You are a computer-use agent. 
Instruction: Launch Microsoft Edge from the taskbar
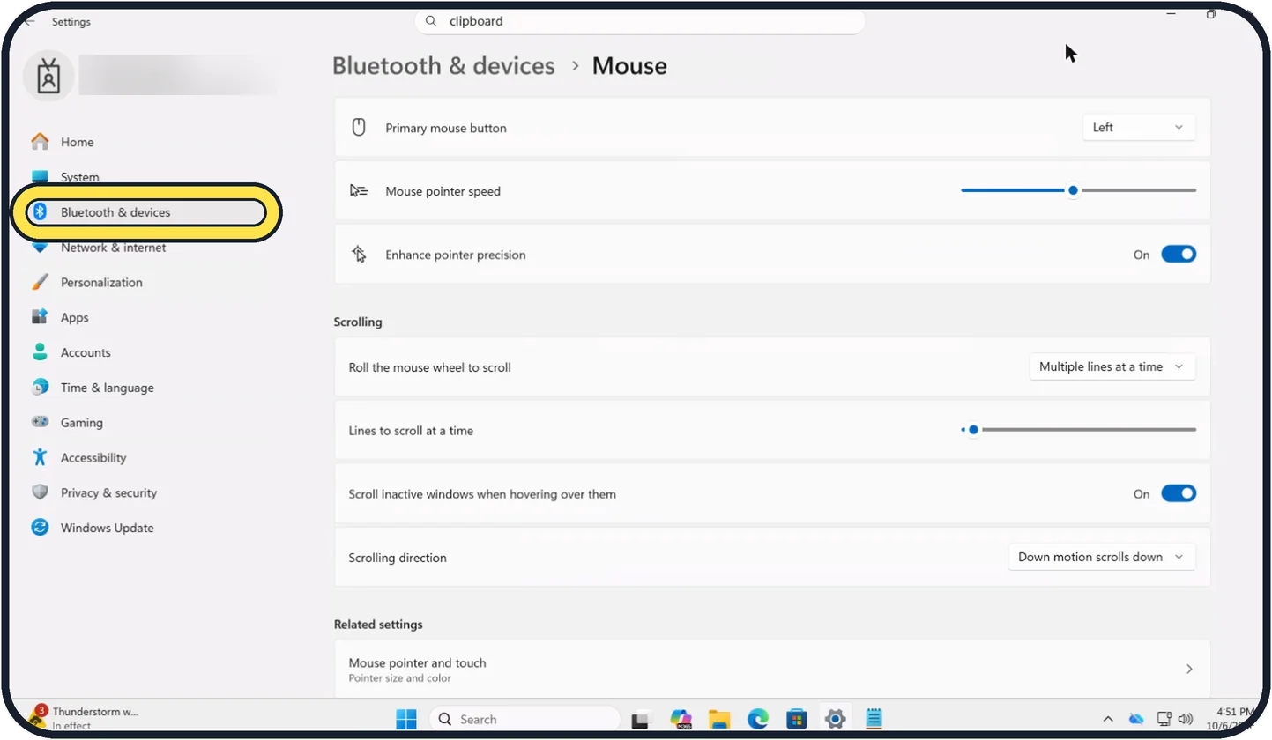pyautogui.click(x=758, y=719)
